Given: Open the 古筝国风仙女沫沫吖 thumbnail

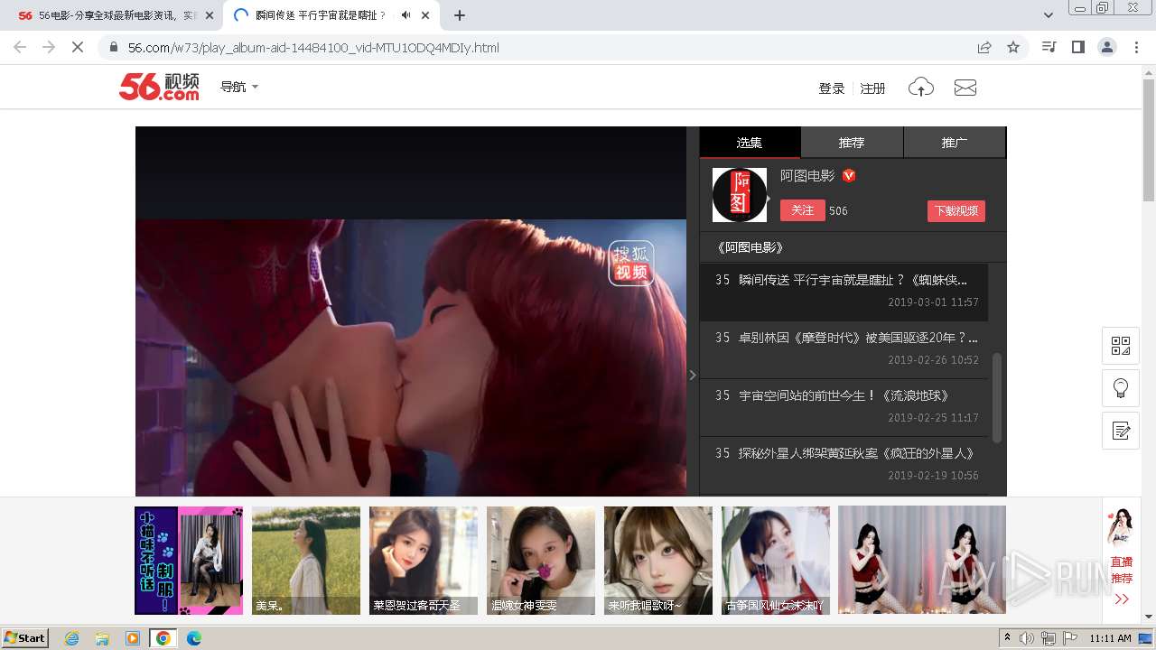Looking at the screenshot, I should click(x=776, y=561).
